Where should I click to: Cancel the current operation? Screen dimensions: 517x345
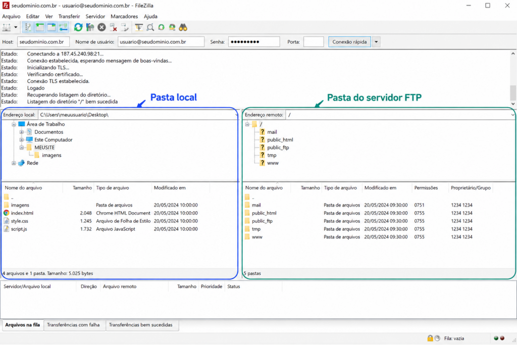click(101, 28)
